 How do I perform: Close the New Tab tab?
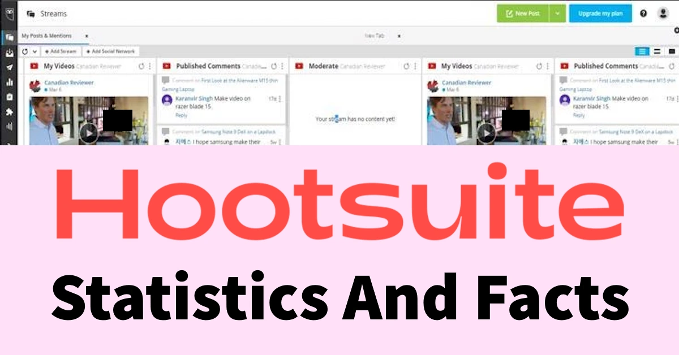[x=399, y=36]
